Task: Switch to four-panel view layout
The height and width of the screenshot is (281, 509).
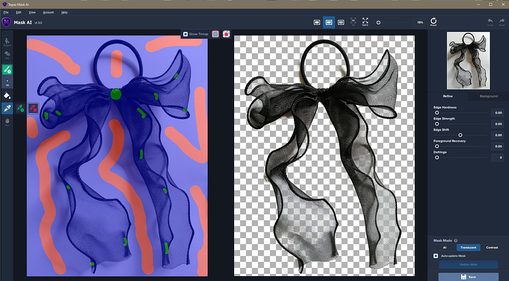Action: (x=341, y=22)
